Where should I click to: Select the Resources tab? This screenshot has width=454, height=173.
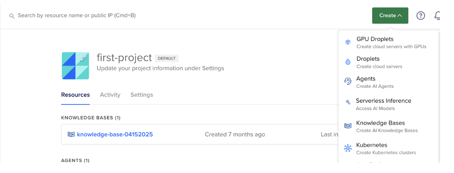click(75, 95)
